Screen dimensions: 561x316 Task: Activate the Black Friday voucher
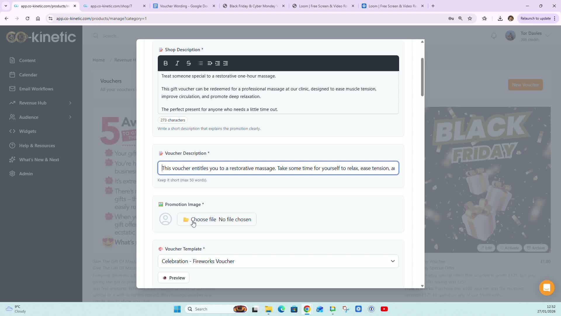[x=510, y=248]
